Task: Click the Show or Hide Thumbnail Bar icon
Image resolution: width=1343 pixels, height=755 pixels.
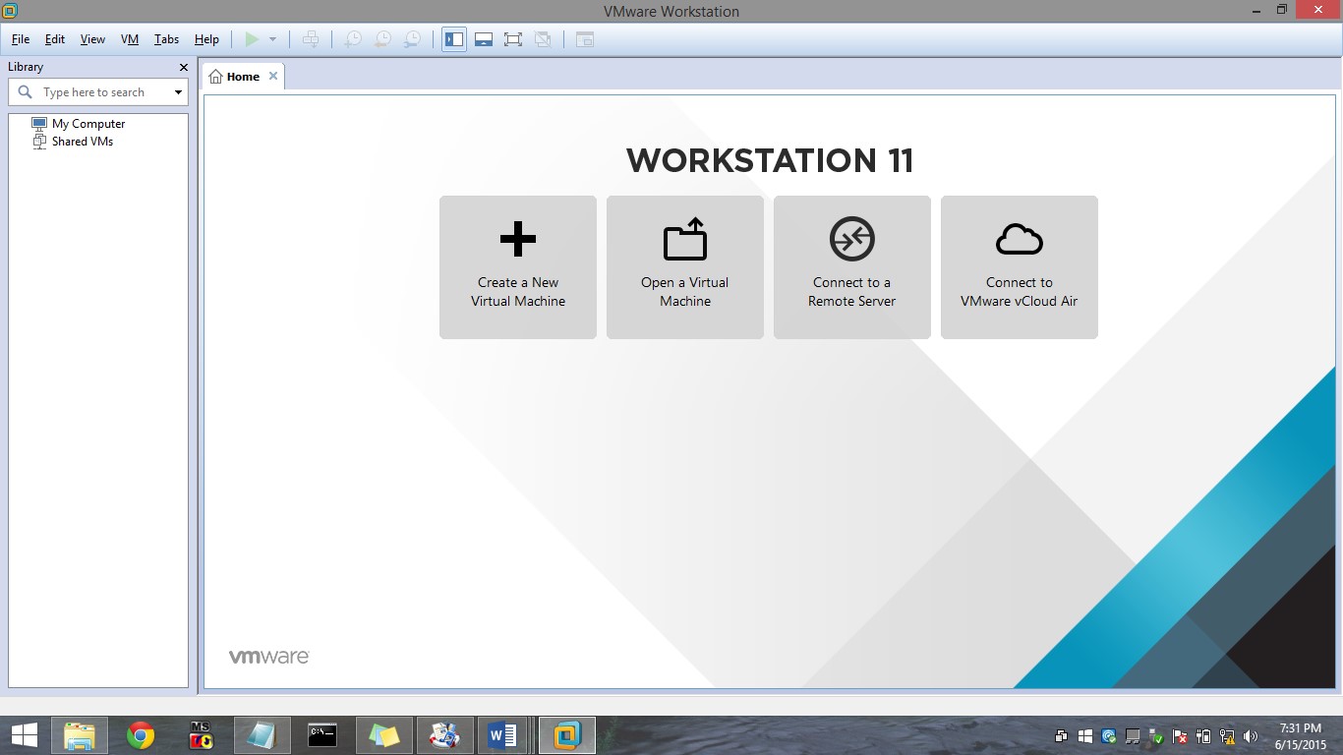Action: pos(484,39)
